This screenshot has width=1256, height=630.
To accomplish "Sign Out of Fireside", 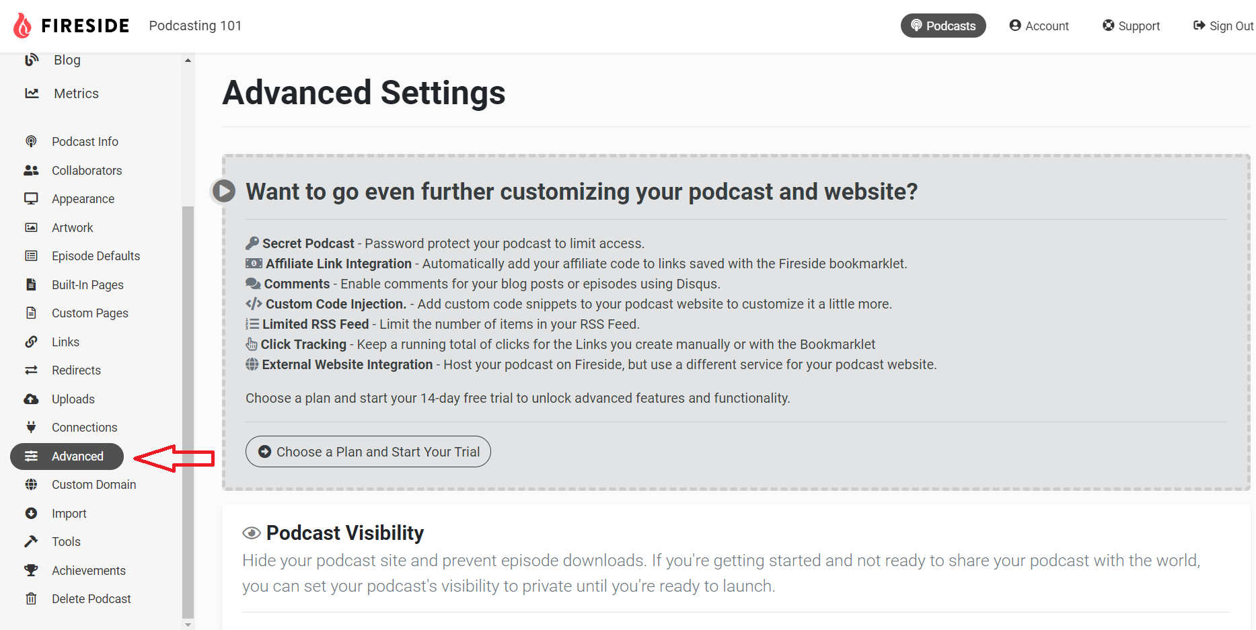I will (x=1223, y=26).
